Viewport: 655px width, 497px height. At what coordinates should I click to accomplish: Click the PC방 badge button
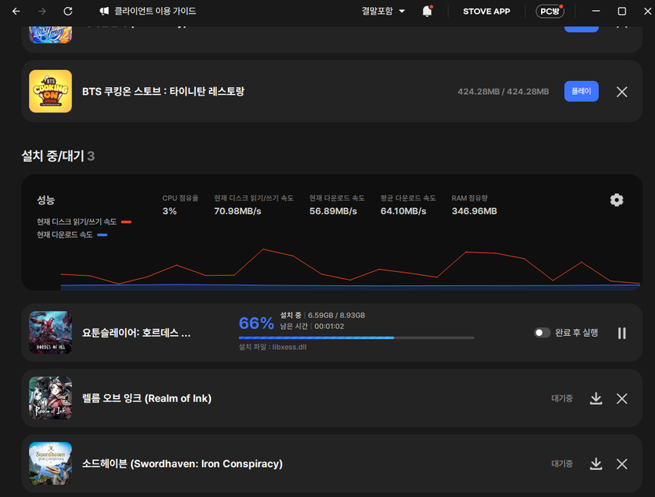pyautogui.click(x=549, y=12)
